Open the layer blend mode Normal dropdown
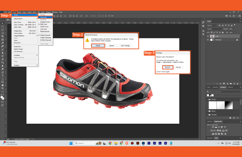The image size is (242, 157). point(214,29)
